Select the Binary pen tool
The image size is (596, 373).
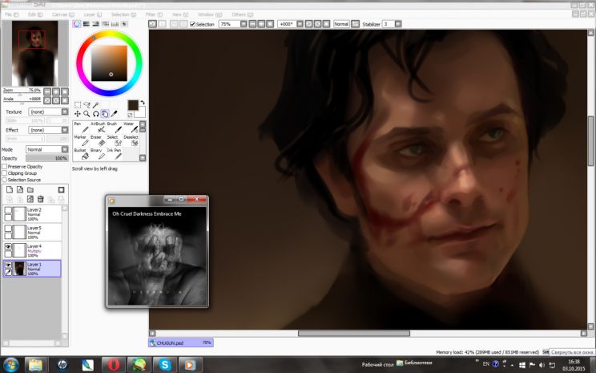point(98,154)
